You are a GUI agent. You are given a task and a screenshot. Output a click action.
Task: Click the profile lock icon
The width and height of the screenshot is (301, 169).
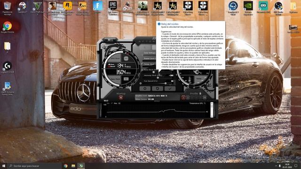[200, 93]
